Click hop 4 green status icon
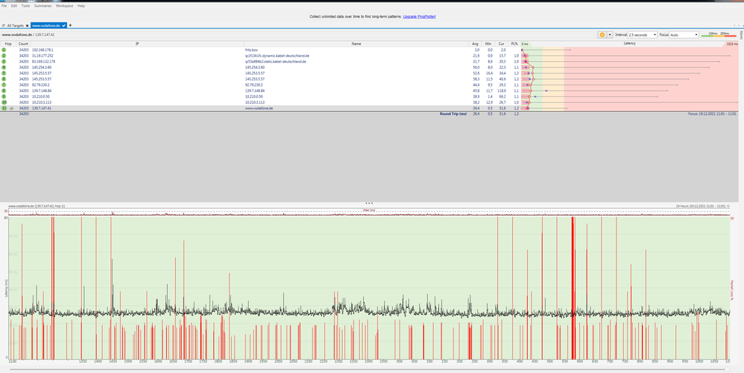Screen dimensions: 744x373 [x=4, y=67]
